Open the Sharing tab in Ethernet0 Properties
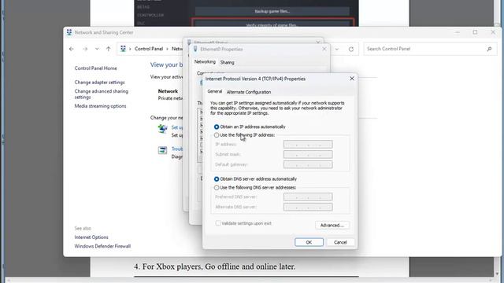Screen dimensions: 504x283 click(x=228, y=63)
